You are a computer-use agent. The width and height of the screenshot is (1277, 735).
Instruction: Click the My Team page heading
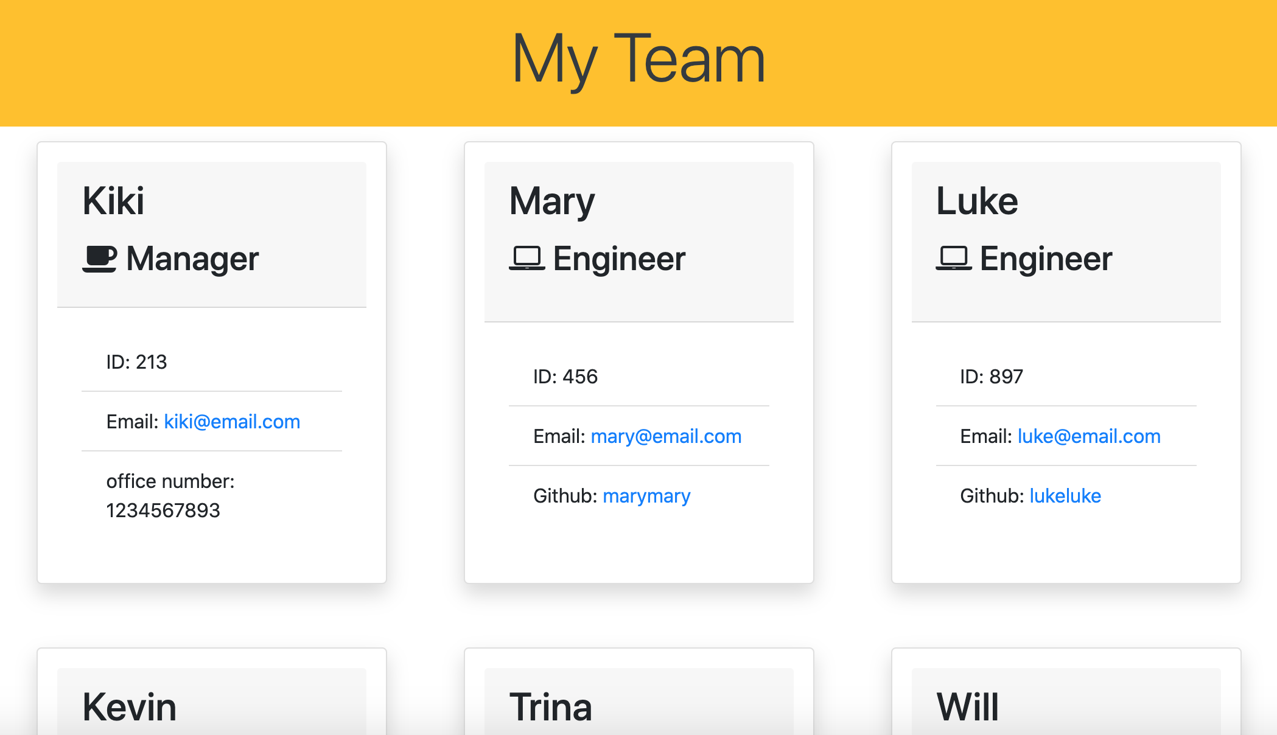point(638,60)
